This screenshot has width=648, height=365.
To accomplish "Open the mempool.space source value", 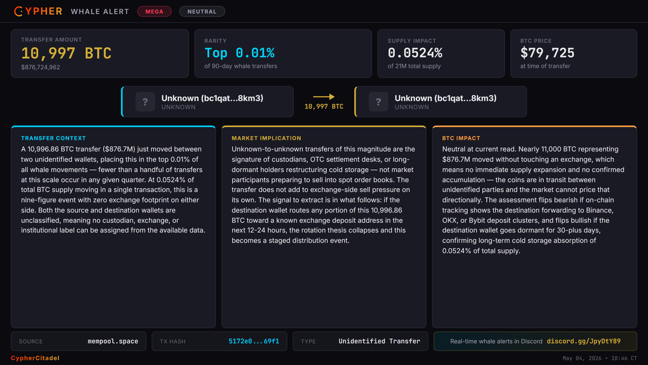I will [x=113, y=341].
